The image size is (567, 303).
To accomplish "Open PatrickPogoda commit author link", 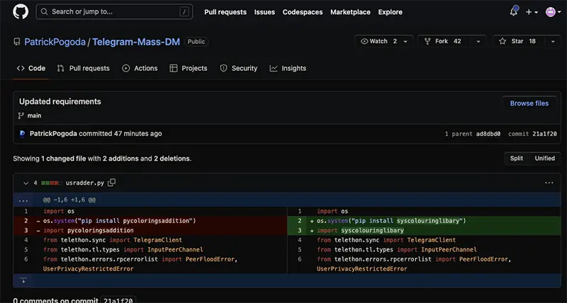I will pos(53,134).
